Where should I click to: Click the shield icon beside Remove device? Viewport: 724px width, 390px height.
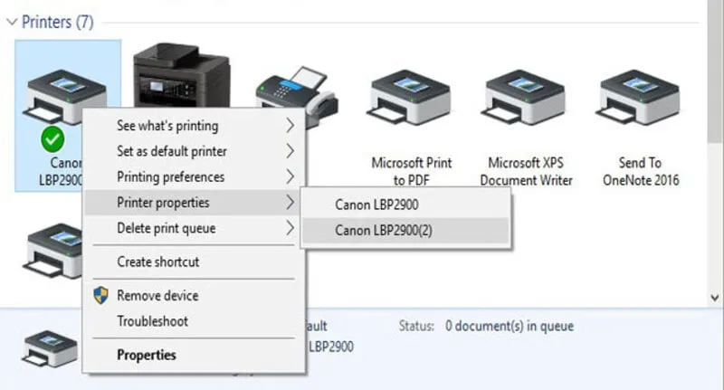click(100, 295)
